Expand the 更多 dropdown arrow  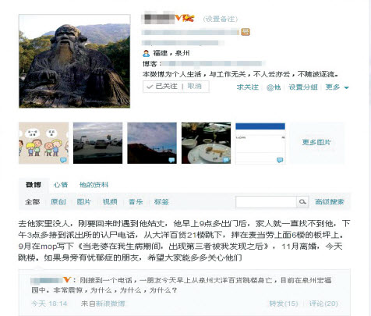pos(346,87)
